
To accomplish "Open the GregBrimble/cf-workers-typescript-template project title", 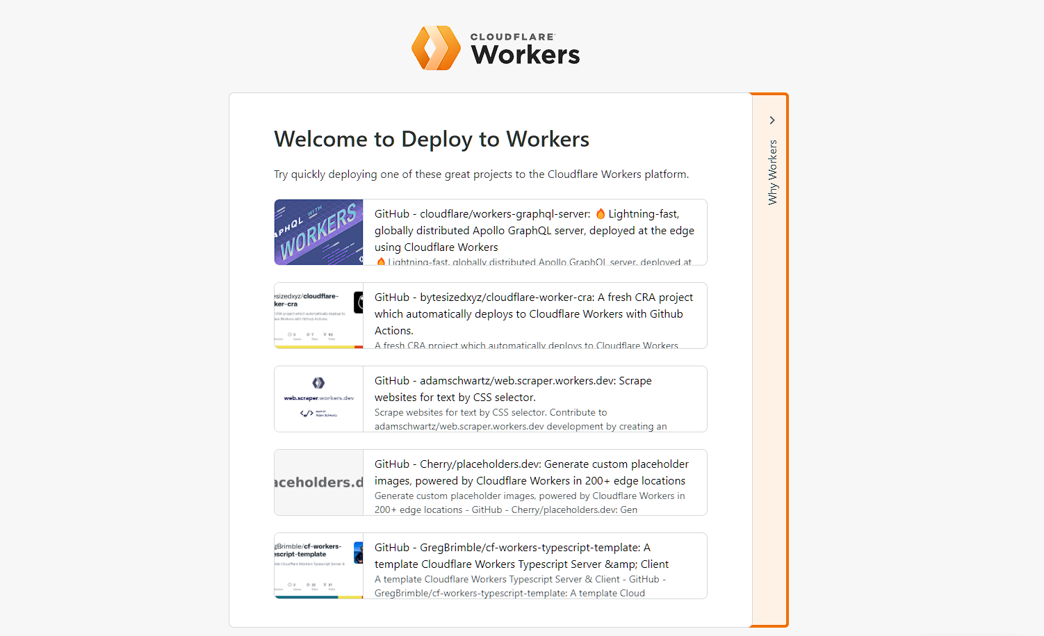I will point(521,555).
